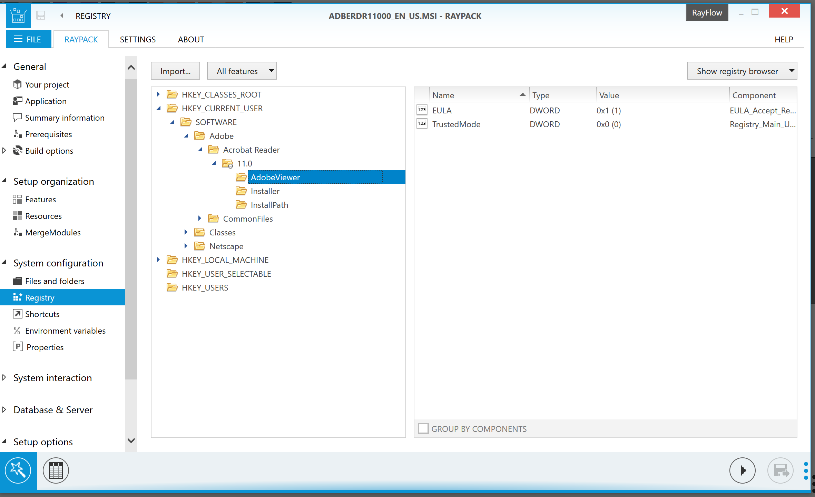
Task: Collapse the System configuration section
Action: 4,262
